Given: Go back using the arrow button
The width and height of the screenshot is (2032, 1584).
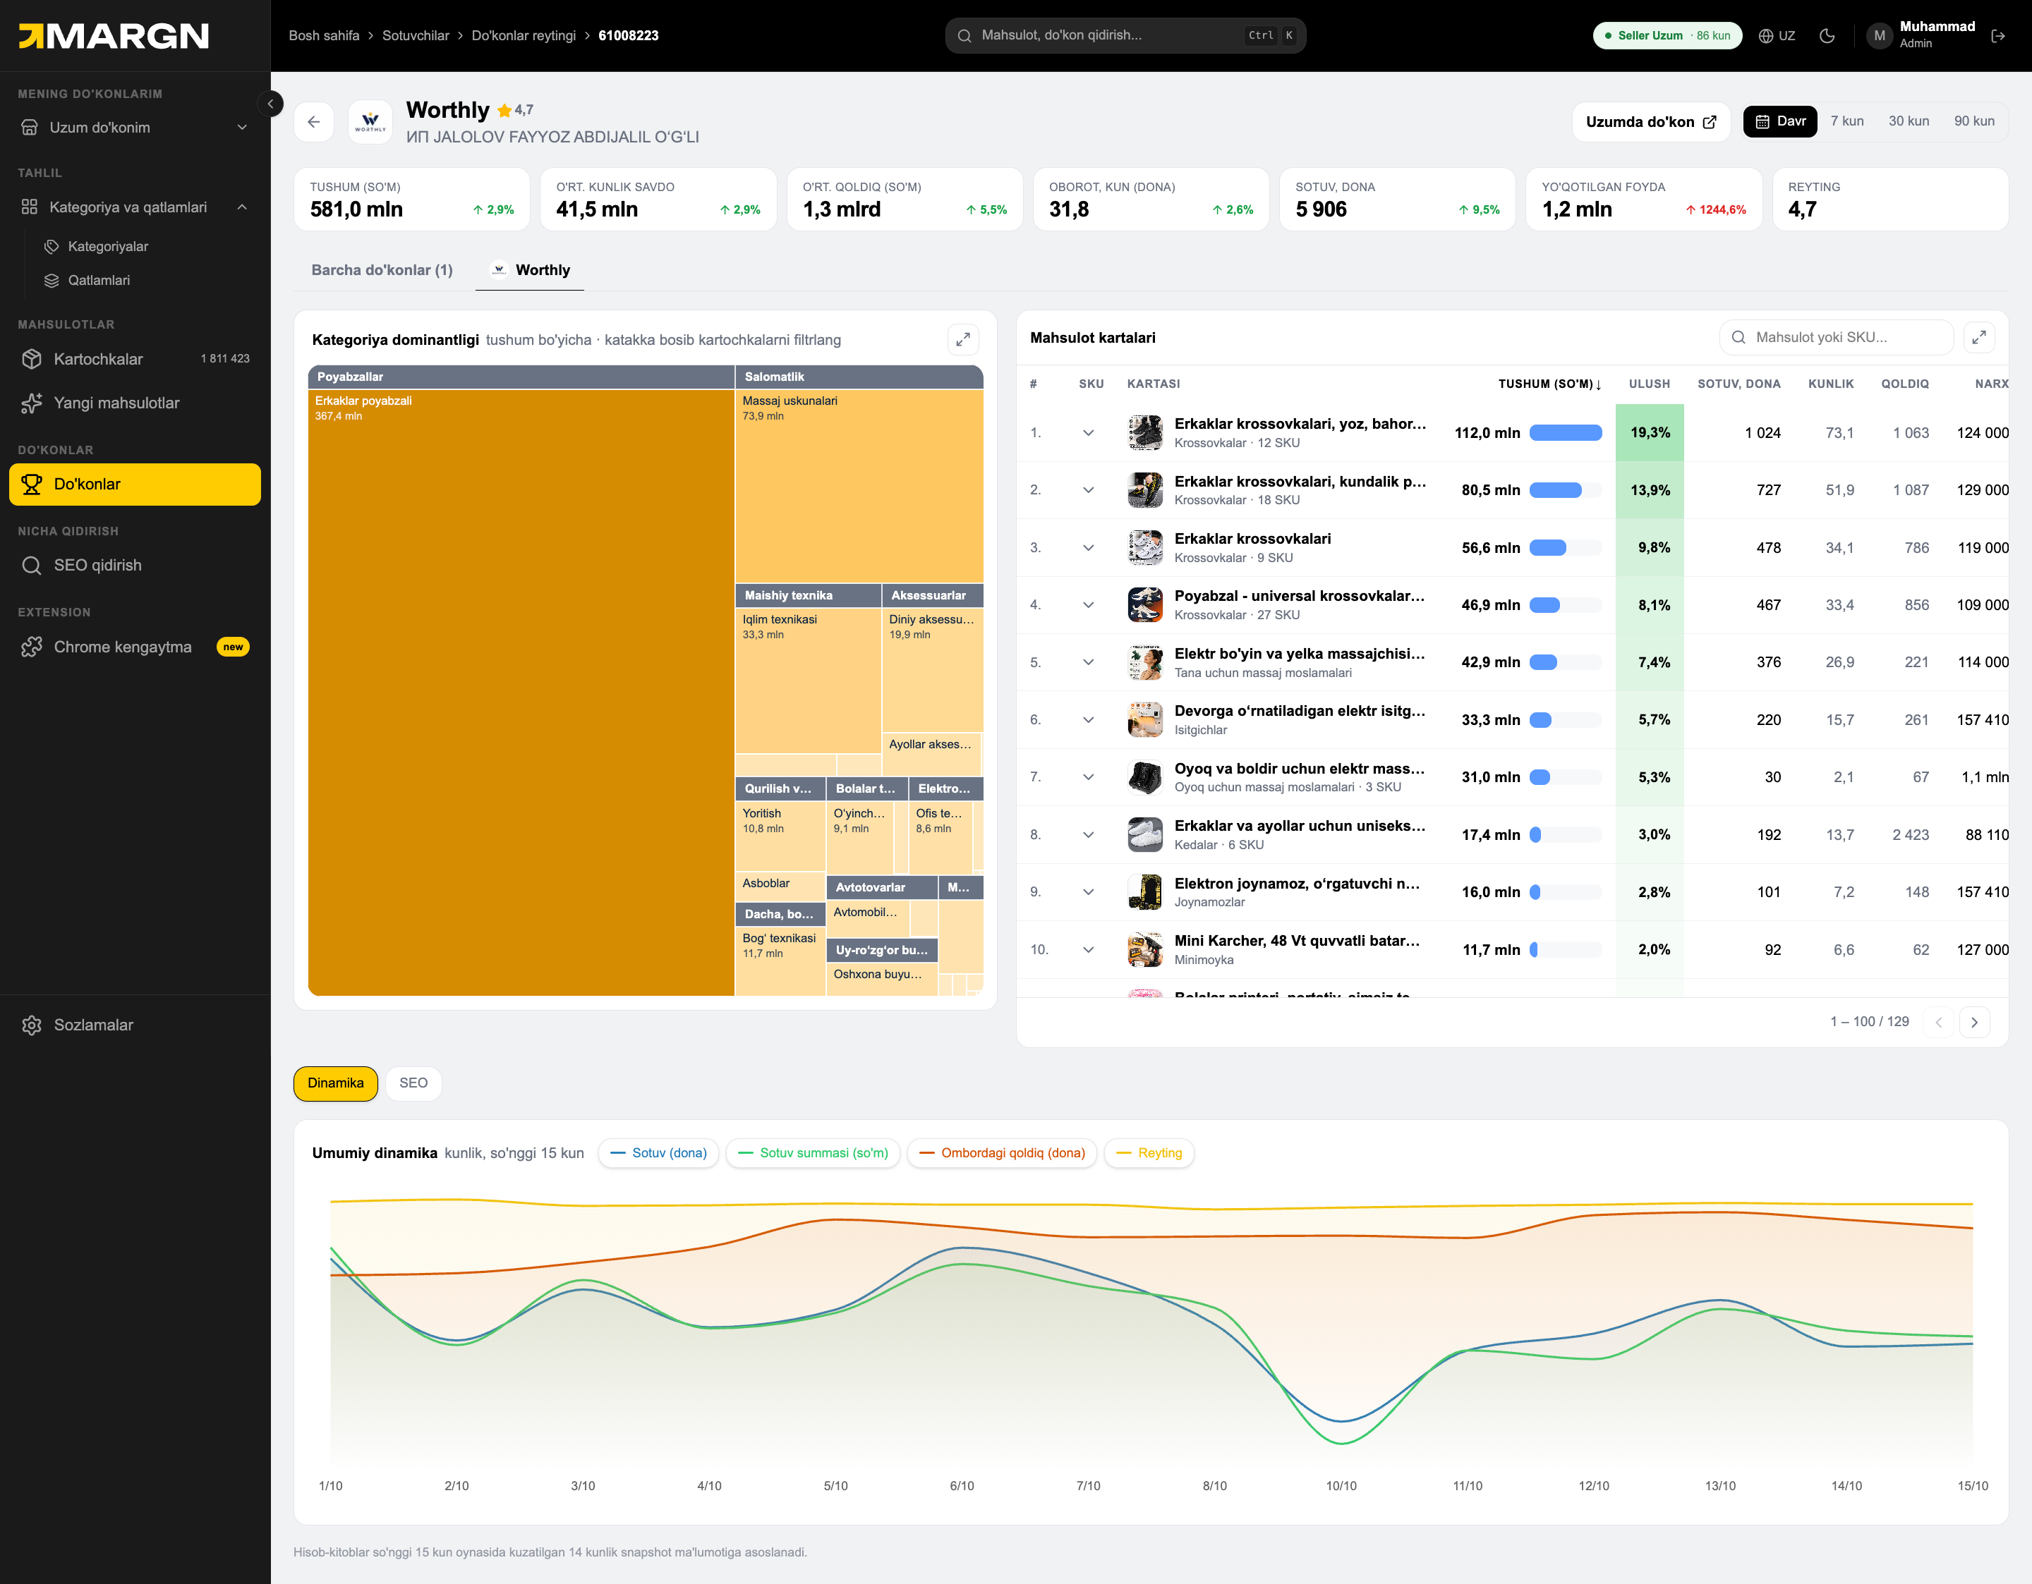Looking at the screenshot, I should pyautogui.click(x=313, y=122).
